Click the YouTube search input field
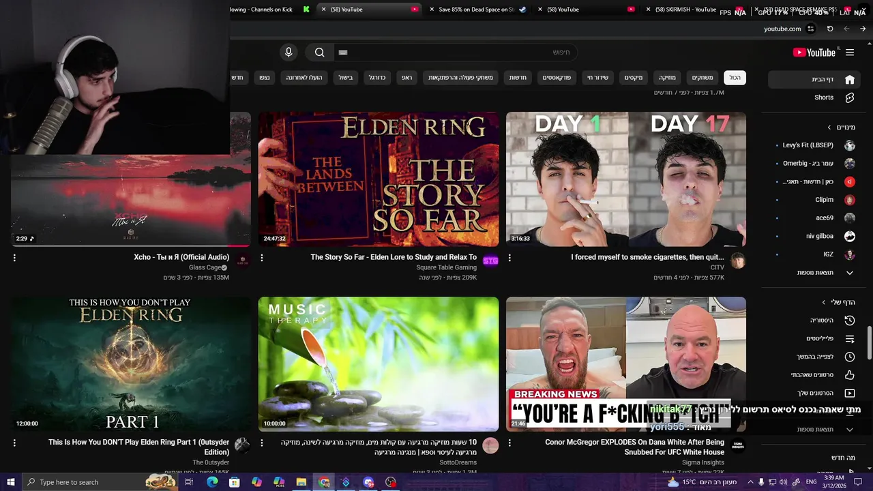The image size is (873, 491). 457,53
